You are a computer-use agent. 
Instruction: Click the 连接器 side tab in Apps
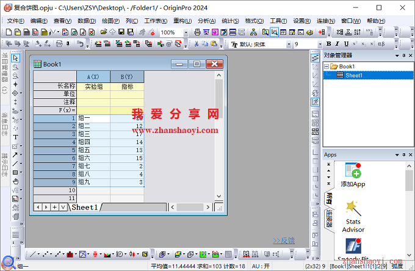329,219
